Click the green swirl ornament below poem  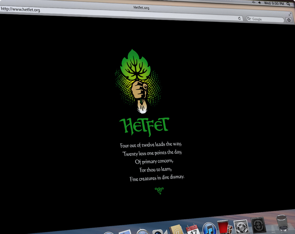[159, 190]
